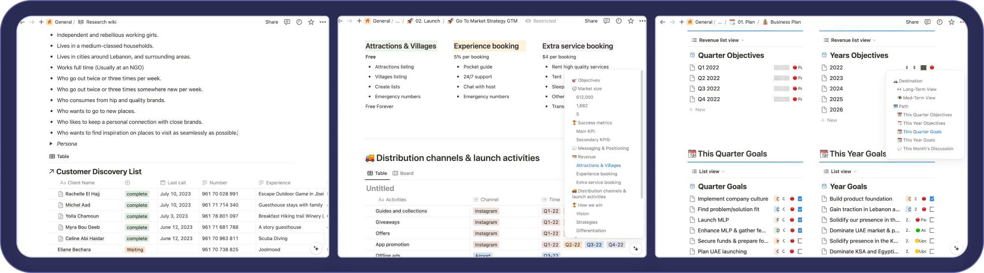
Task: Click the new tab plus icon in Research wiki
Action: pyautogui.click(x=41, y=22)
